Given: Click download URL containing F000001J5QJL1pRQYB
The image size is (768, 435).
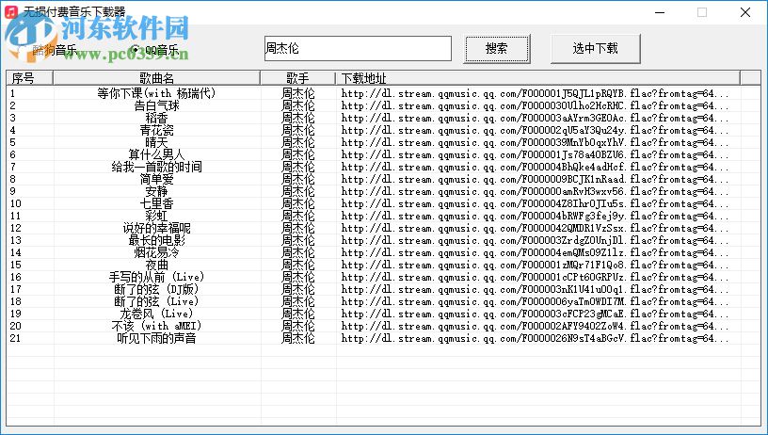Looking at the screenshot, I should 535,93.
